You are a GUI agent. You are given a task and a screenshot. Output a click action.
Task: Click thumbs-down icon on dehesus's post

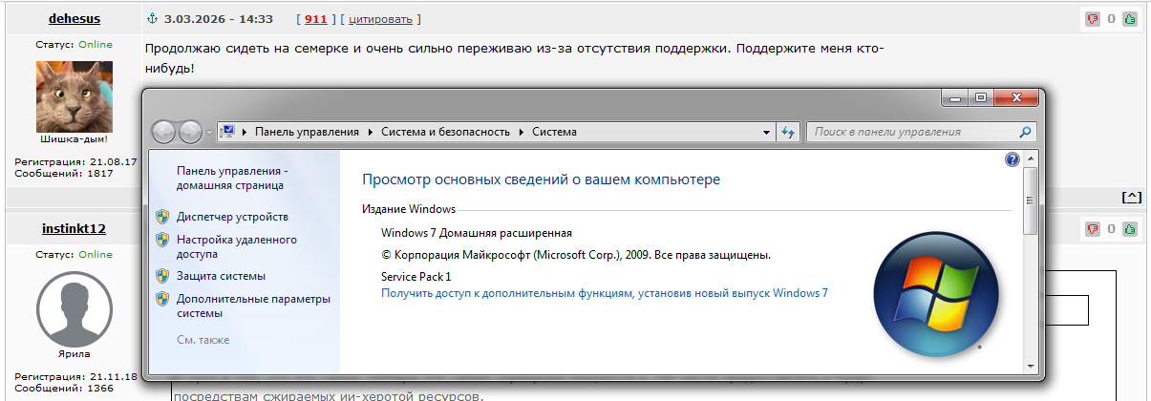[1093, 18]
